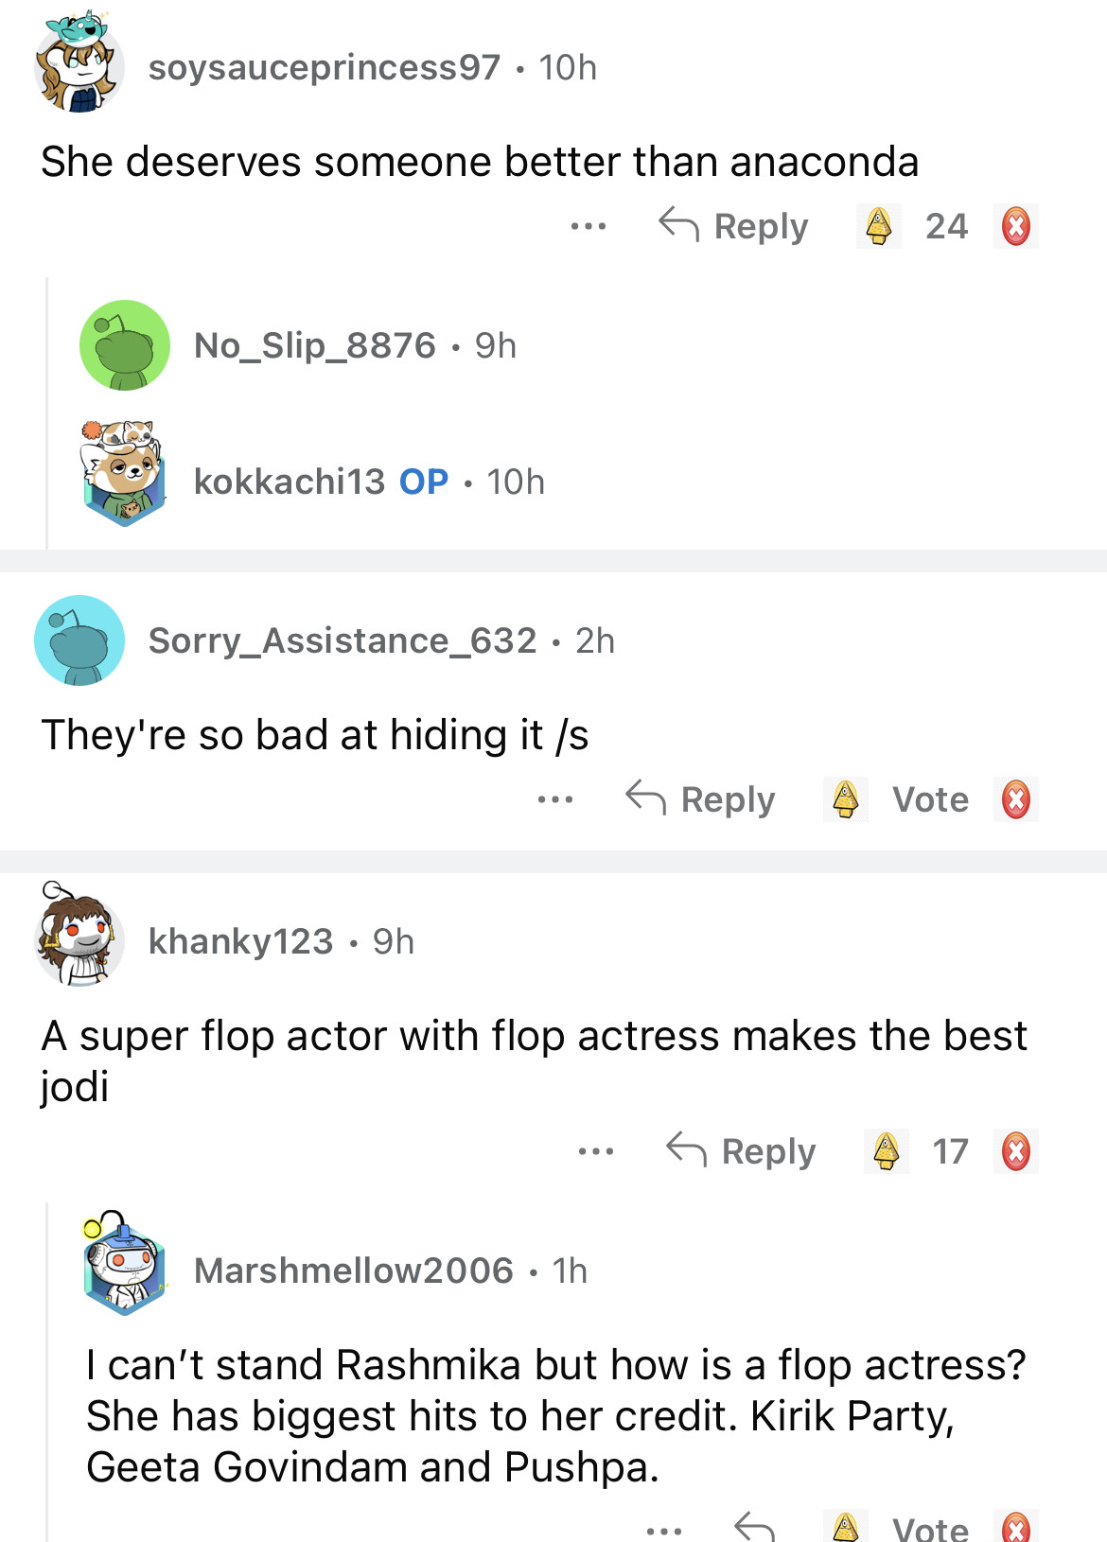Open more options on Sorry_Assistance_632's comment
Screen dimensions: 1107x1542
click(x=555, y=800)
